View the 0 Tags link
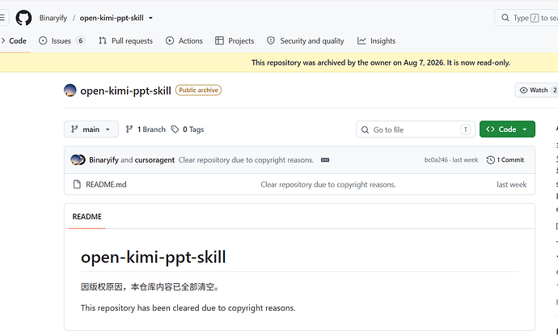This screenshot has height=335, width=558. (188, 129)
